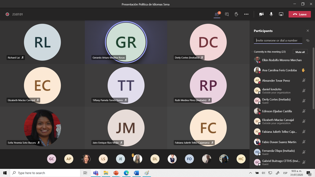The image size is (315, 177).
Task: Open the ESP input language selector
Action: tap(285, 173)
